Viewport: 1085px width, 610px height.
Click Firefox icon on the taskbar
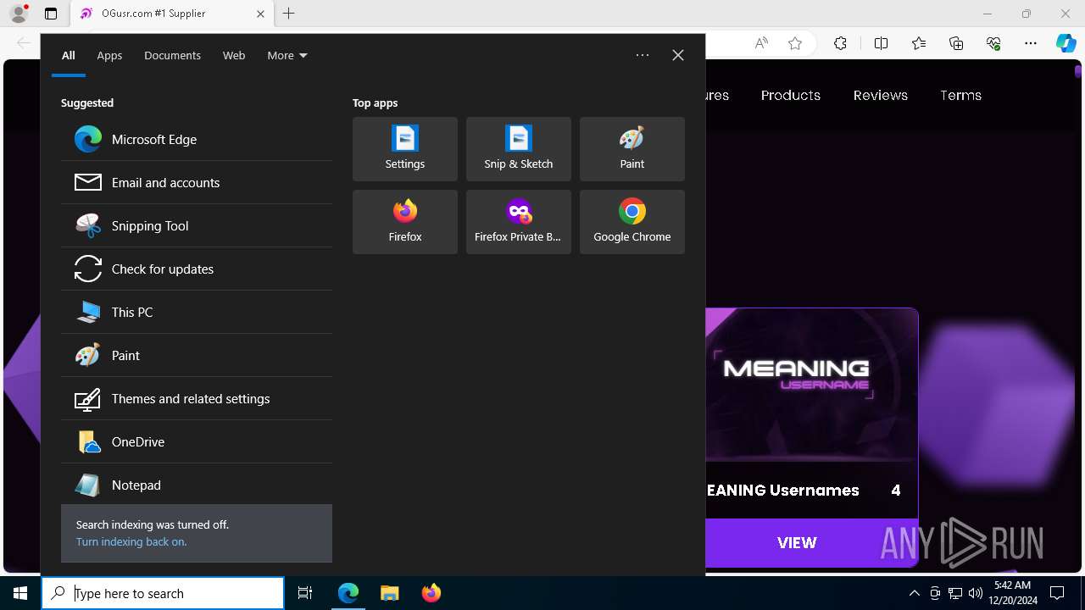click(431, 593)
